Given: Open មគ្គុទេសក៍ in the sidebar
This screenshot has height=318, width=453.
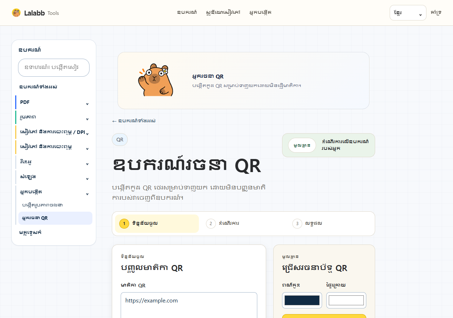Looking at the screenshot, I should (x=30, y=232).
